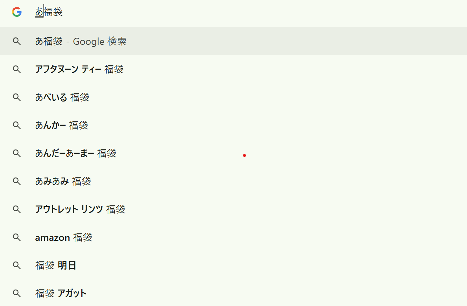This screenshot has width=467, height=306.
Task: Choose the あんだーあーまー 福袋 suggestion
Action: (x=76, y=153)
